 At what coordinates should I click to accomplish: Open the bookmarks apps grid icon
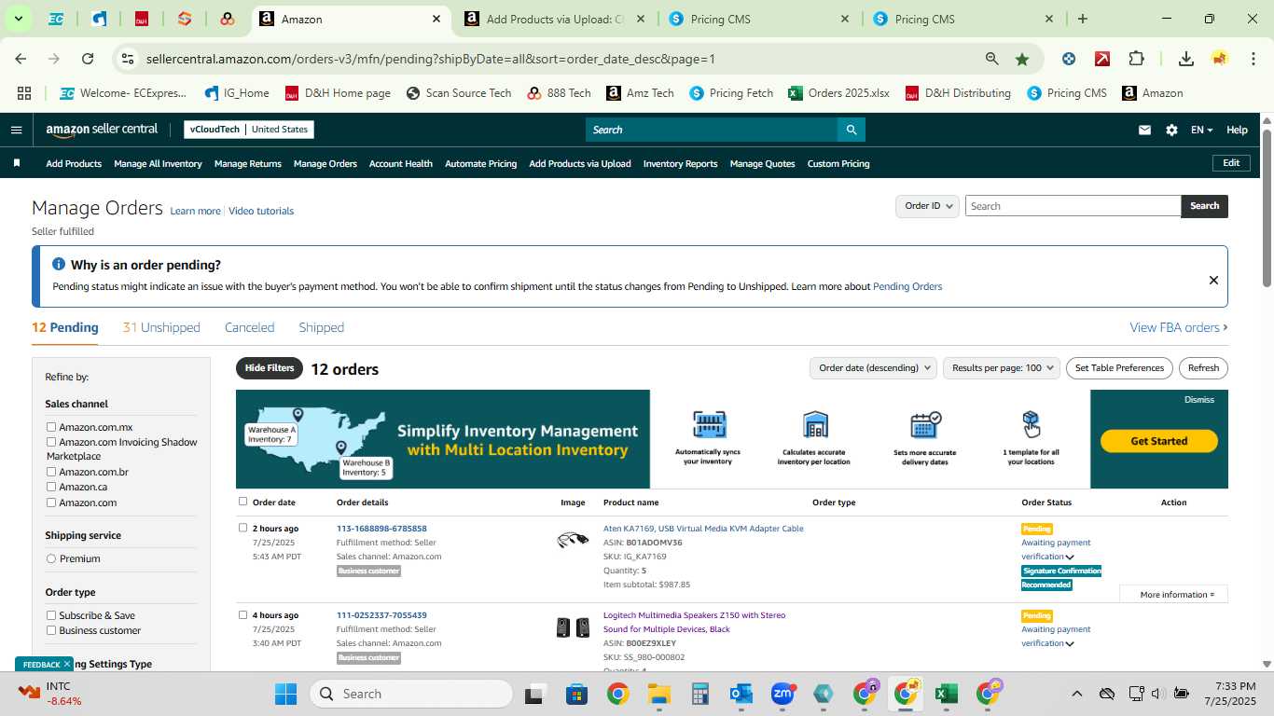click(x=24, y=93)
